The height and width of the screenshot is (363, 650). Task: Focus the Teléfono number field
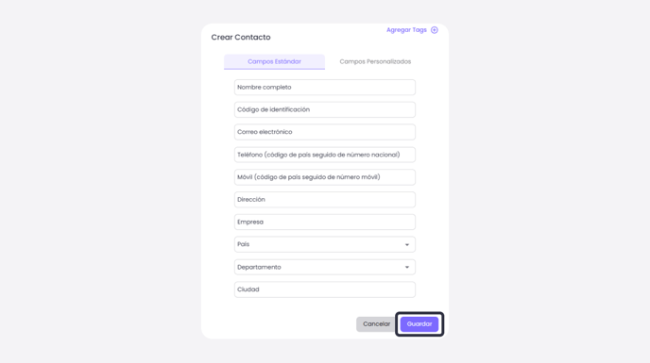[325, 155]
